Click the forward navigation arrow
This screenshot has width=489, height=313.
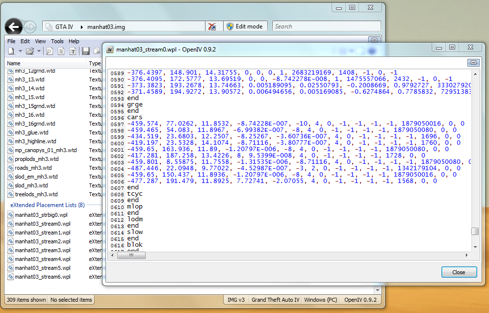29,26
